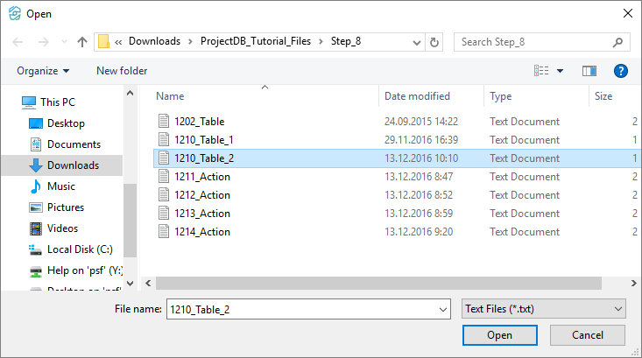The image size is (642, 358).
Task: Open the Music folder in sidebar
Action: click(x=60, y=186)
